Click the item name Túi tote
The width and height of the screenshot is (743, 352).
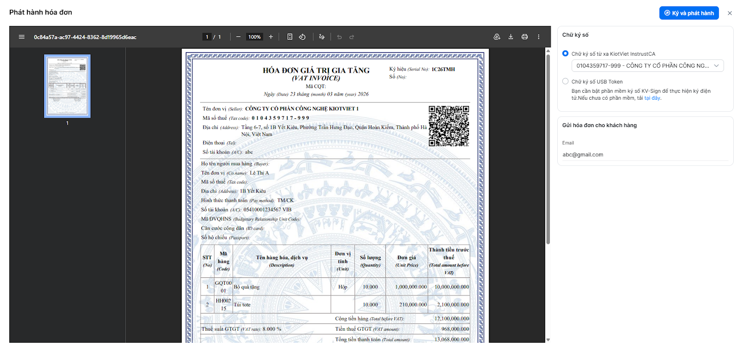coord(242,305)
